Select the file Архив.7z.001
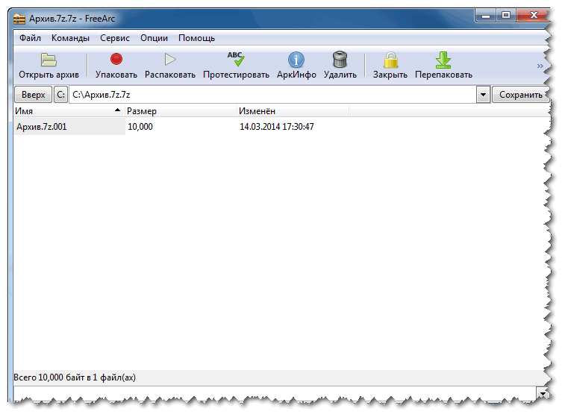565x417 pixels. click(42, 127)
